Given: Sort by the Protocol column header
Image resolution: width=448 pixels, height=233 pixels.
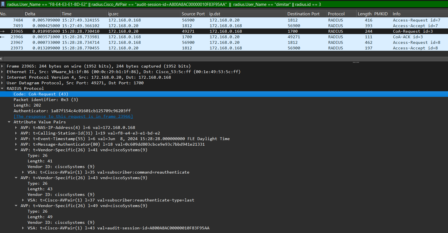Looking at the screenshot, I should point(336,14).
